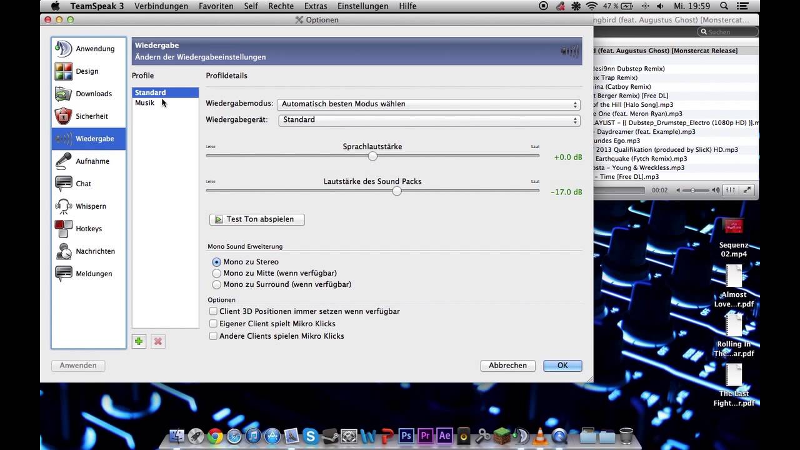Open the Self menu
The width and height of the screenshot is (800, 450).
pos(251,6)
